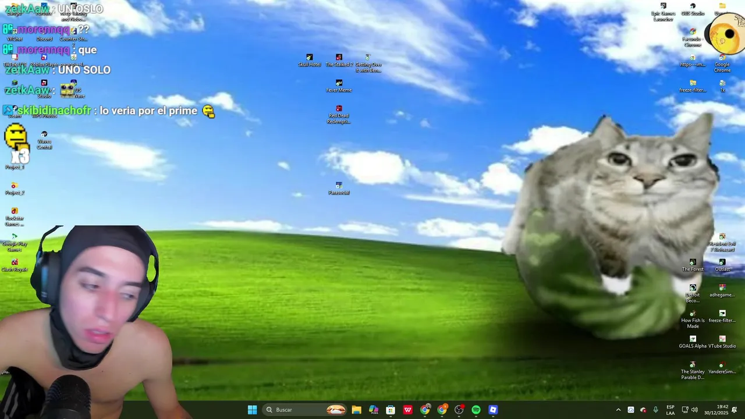Select Red Dead Redemption desktop shortcut

(339, 115)
